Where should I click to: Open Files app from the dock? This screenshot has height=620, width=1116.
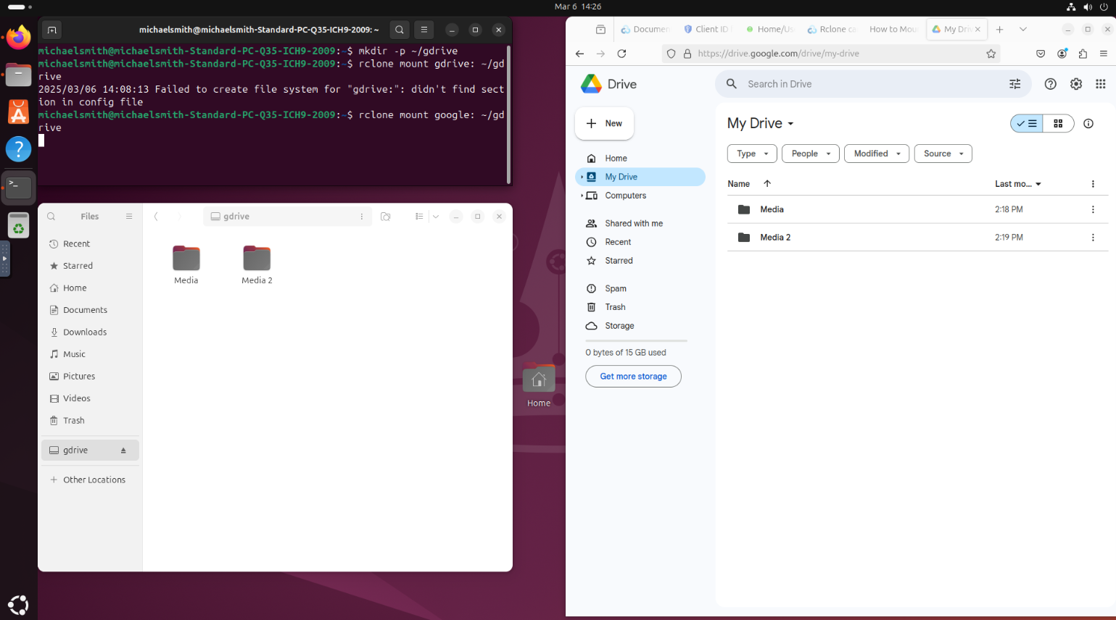[x=18, y=75]
